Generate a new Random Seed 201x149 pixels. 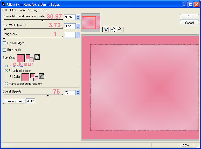[x=14, y=101]
